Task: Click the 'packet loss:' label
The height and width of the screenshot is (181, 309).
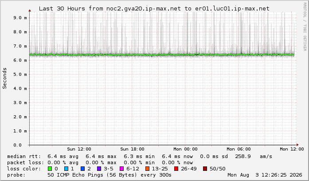Action: (x=26, y=162)
